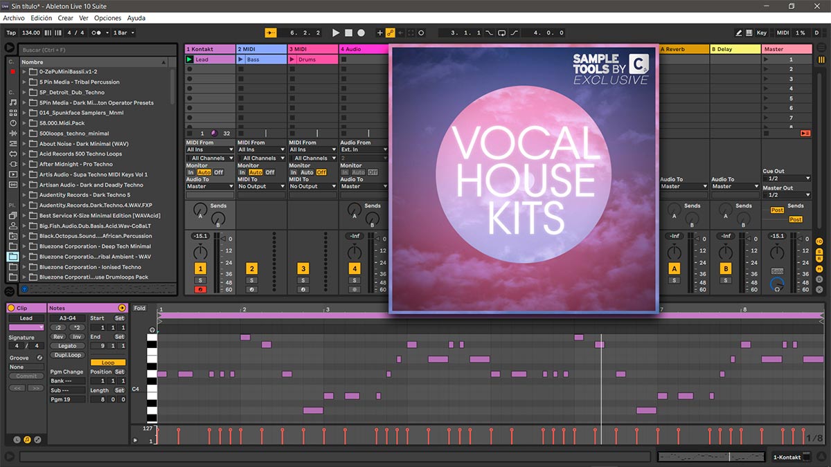This screenshot has height=467, width=831.
Task: Click the browser search field
Action: [x=96, y=50]
